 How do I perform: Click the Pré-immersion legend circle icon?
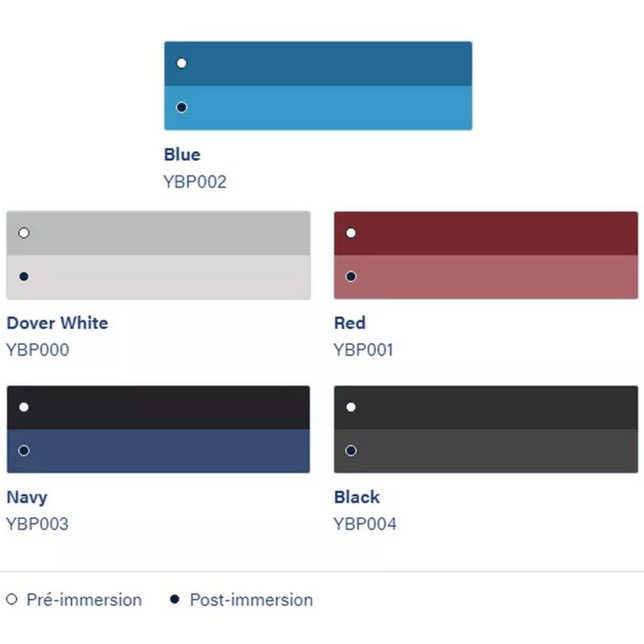[x=11, y=600]
